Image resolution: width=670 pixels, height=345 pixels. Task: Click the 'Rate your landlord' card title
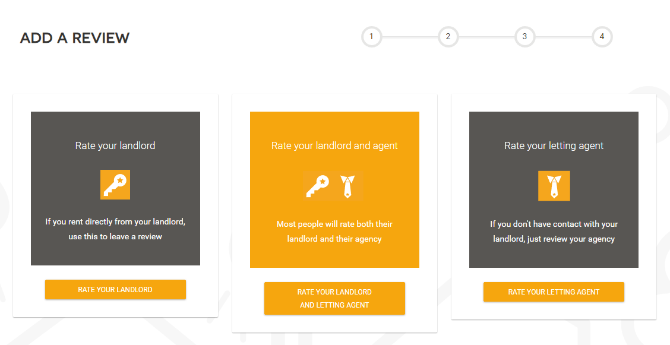pos(115,145)
